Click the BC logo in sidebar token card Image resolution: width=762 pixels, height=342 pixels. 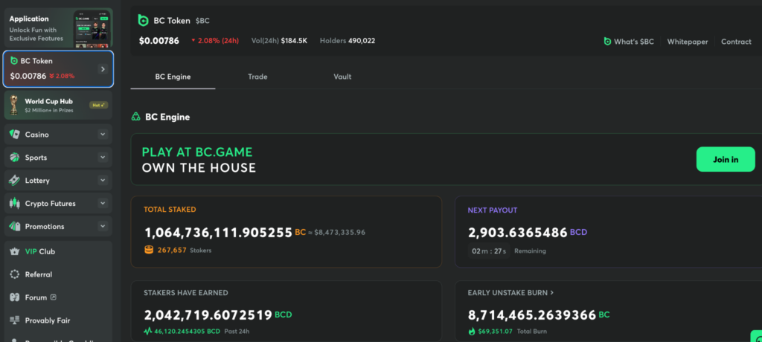click(14, 61)
